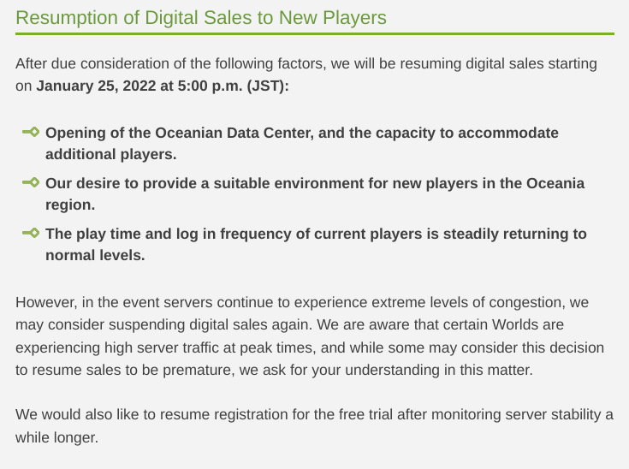Click the text 'while longer.'

coord(57,437)
